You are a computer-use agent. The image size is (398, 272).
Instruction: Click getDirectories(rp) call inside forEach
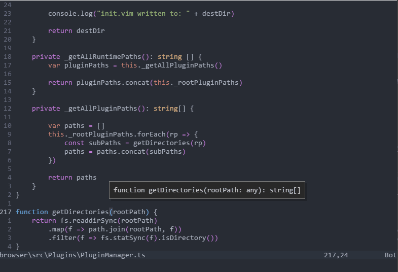(x=169, y=143)
